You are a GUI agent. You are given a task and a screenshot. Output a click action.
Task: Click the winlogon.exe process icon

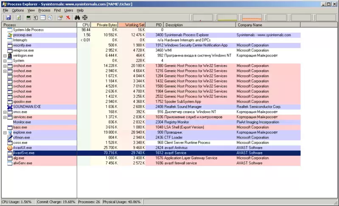click(x=10, y=56)
